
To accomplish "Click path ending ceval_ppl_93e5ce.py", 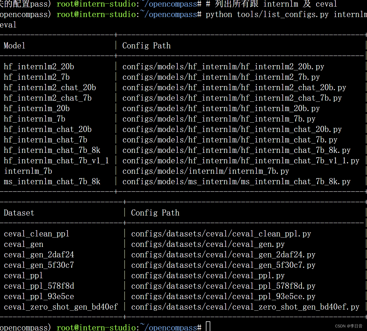I will tap(223, 297).
